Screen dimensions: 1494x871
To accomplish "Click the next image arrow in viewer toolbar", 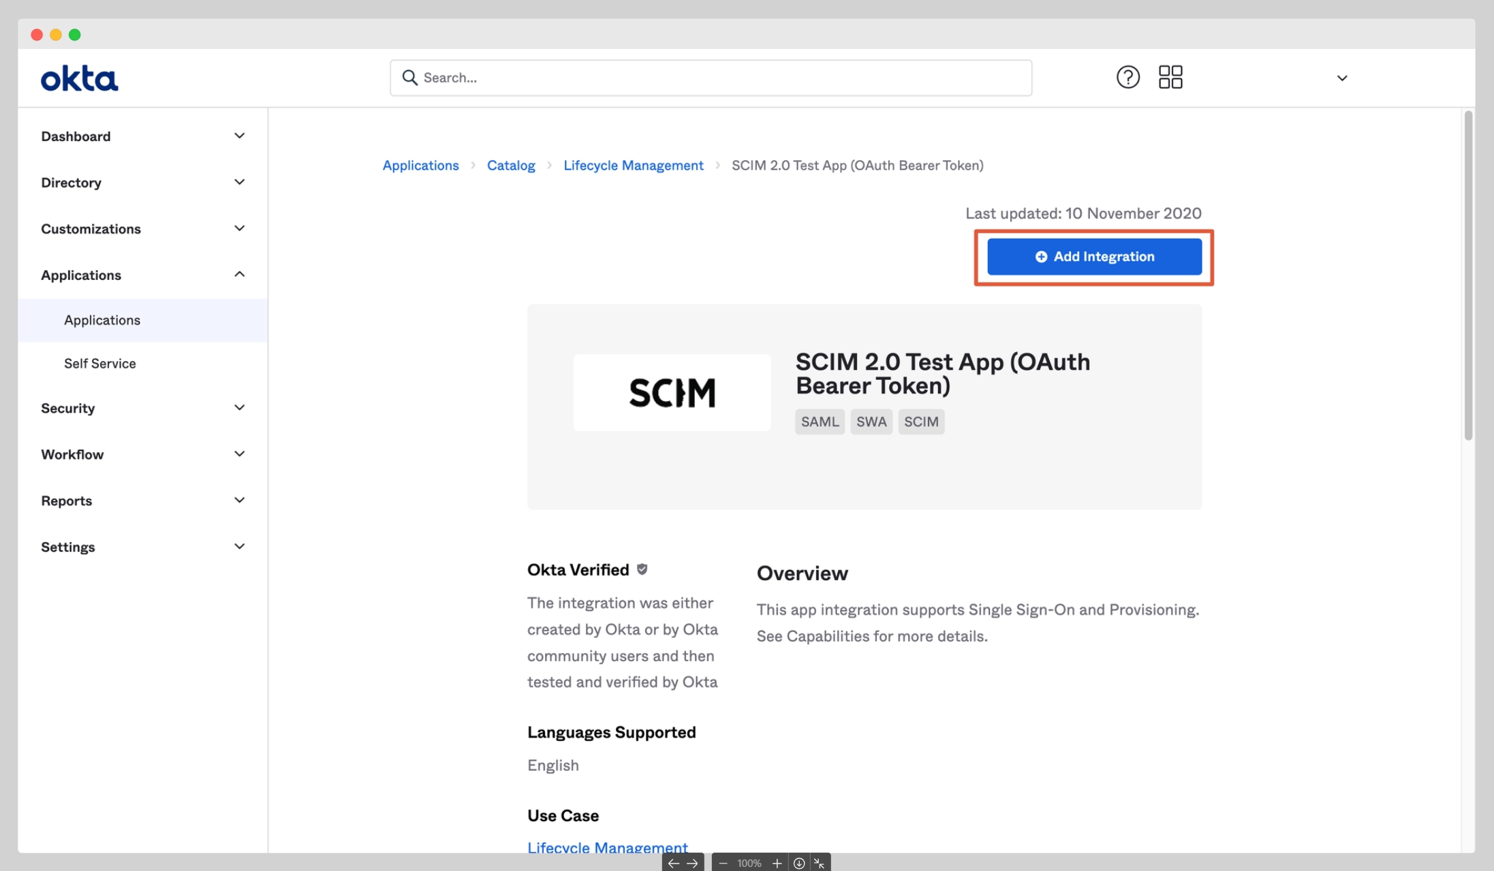I will coord(692,863).
